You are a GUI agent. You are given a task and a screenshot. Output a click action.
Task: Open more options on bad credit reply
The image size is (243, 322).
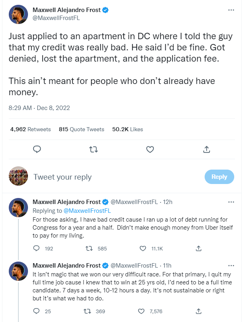pos(231,202)
